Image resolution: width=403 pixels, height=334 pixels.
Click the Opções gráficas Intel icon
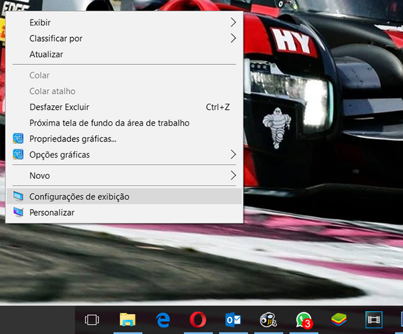tap(18, 155)
